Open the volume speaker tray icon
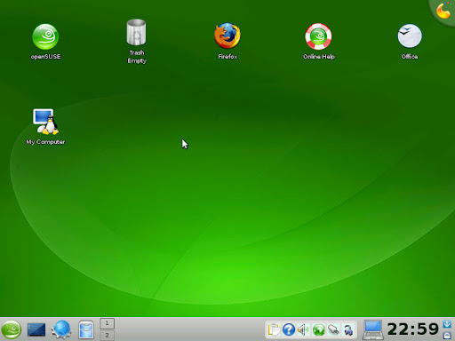This screenshot has width=455, height=341. point(303,329)
